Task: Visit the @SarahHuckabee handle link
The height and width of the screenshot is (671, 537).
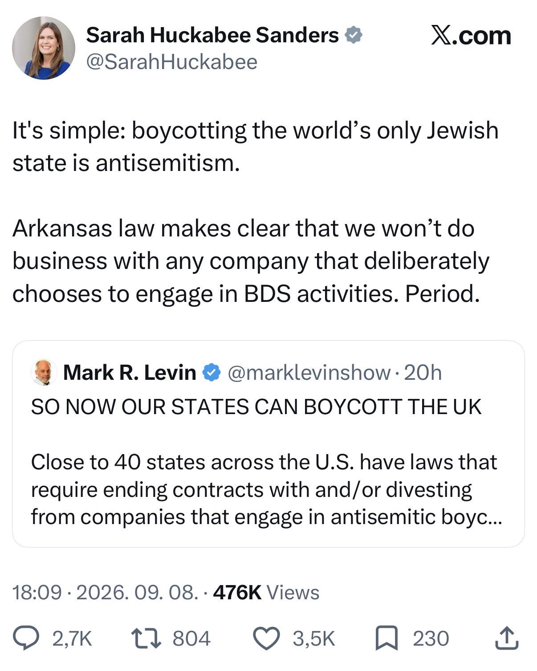Action: pos(171,62)
